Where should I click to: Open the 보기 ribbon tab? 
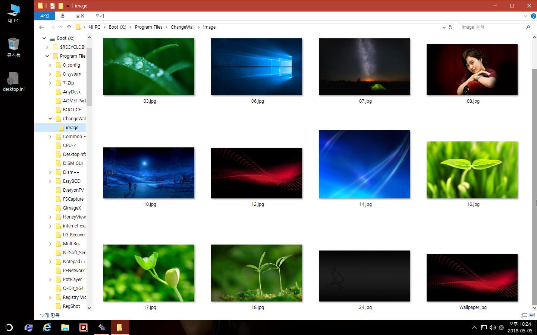coord(100,16)
